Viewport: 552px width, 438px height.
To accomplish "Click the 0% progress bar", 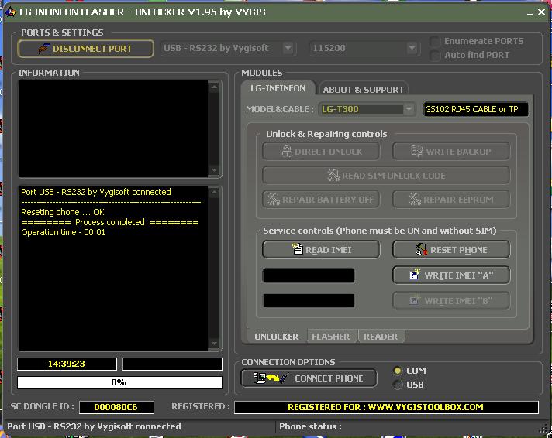I will point(119,382).
